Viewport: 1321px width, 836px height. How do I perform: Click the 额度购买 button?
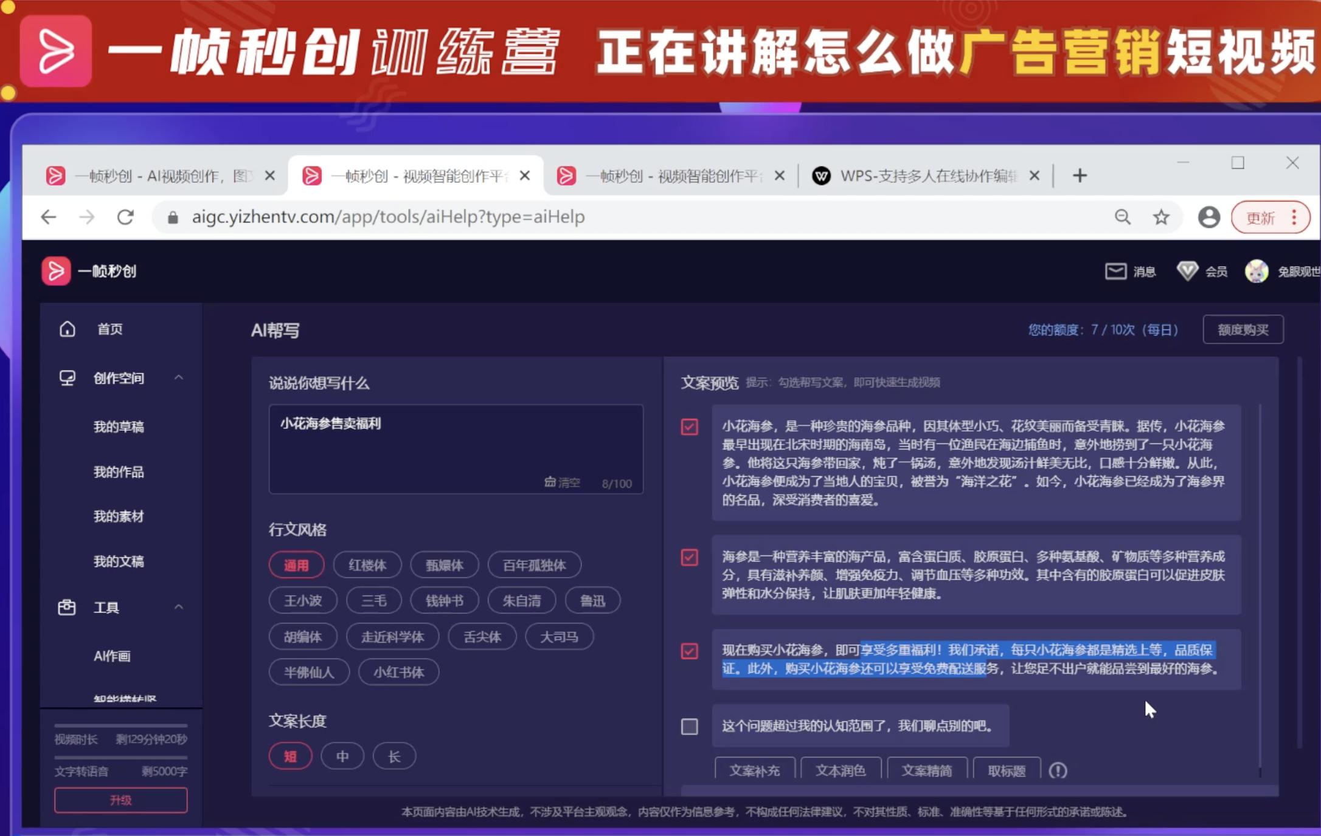pos(1243,329)
